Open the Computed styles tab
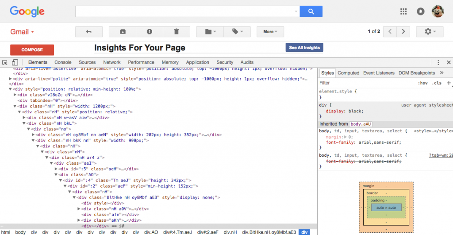 (348, 73)
